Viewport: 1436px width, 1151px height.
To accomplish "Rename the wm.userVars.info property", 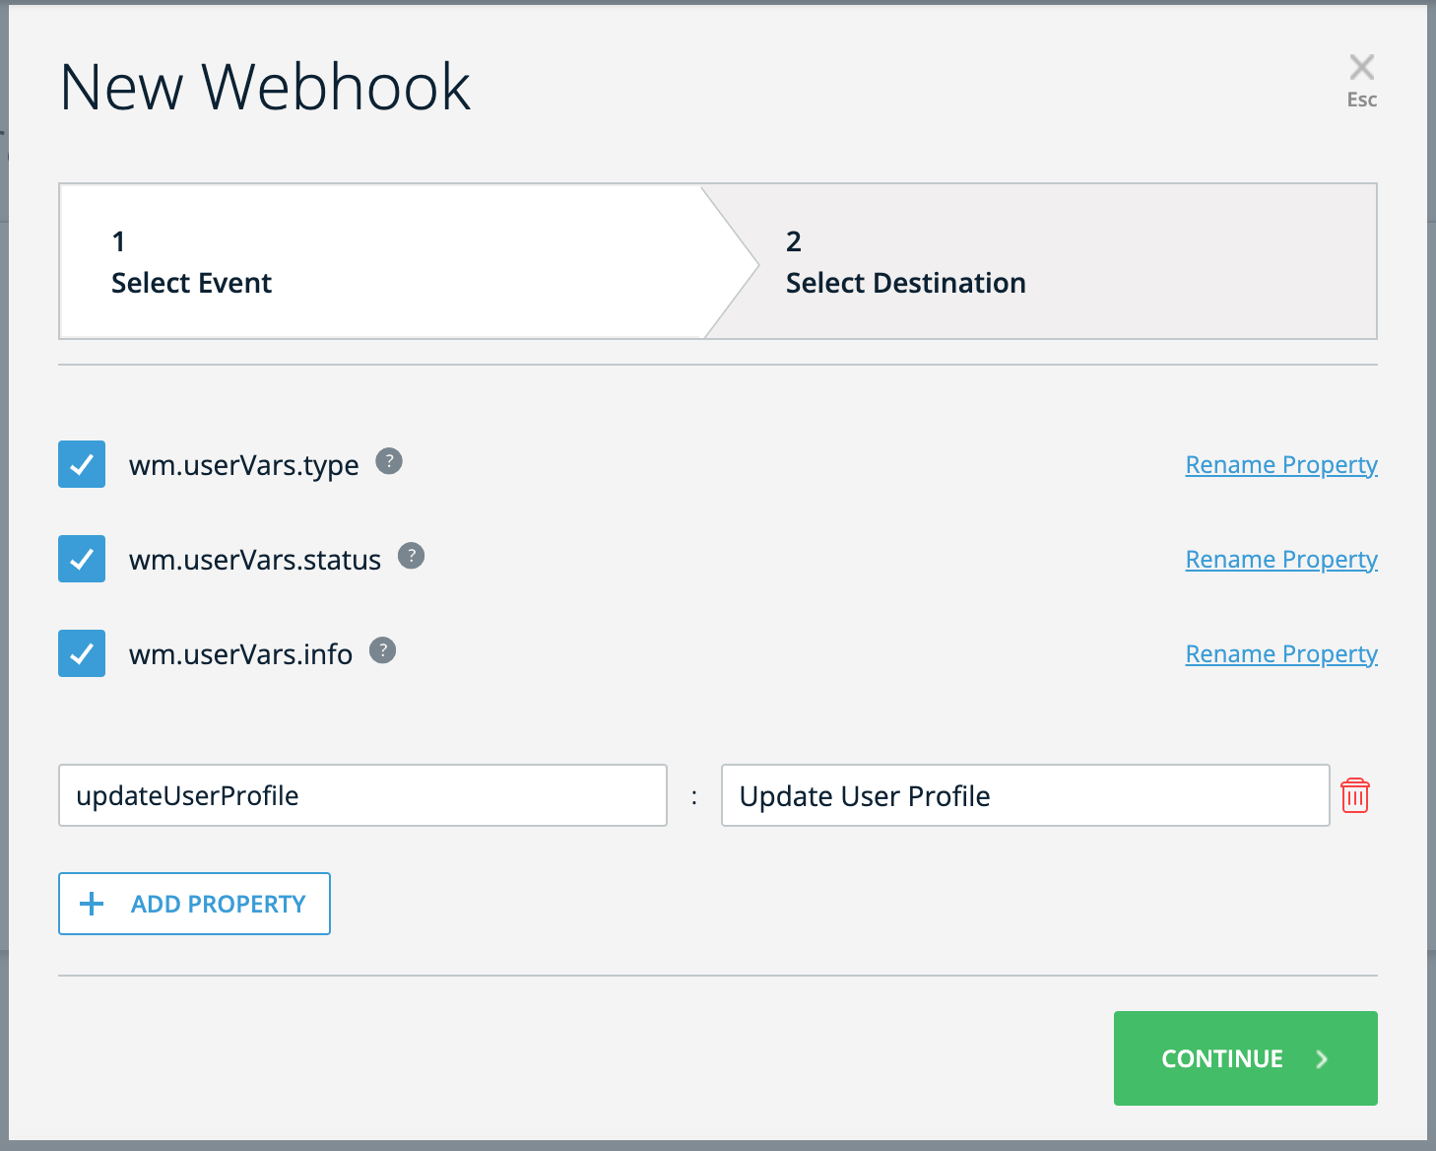I will tap(1280, 653).
